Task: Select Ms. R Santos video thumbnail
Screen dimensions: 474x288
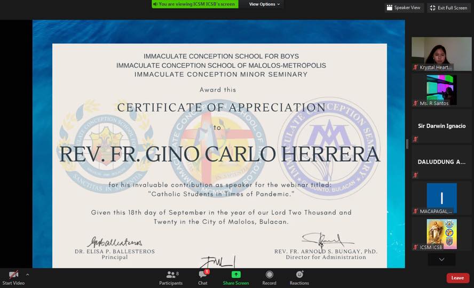Action: [441, 90]
